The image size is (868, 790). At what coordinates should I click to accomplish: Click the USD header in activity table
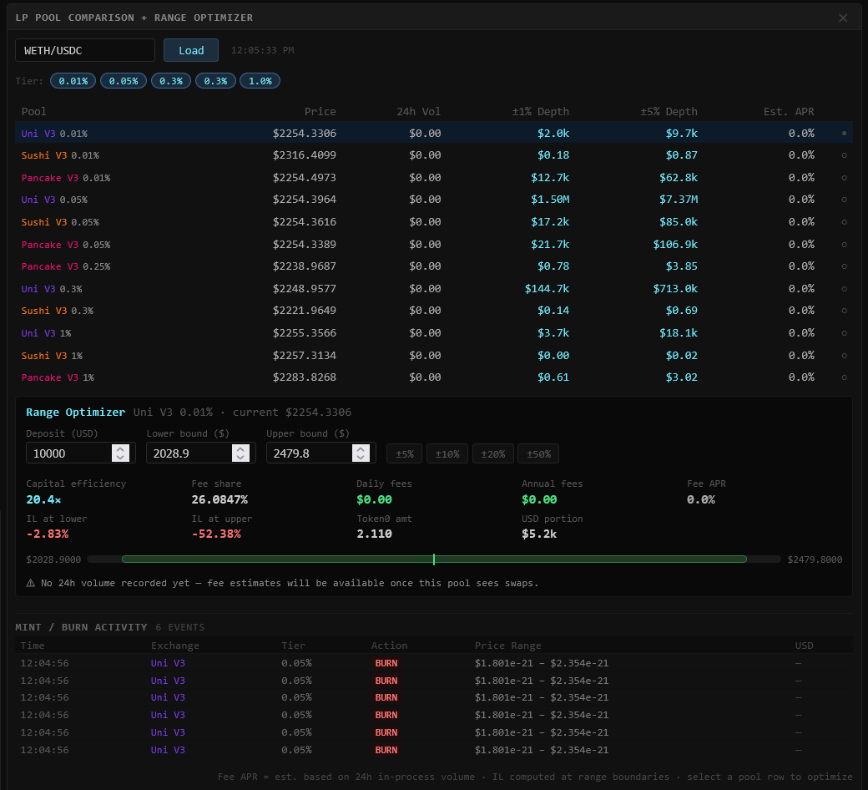805,646
